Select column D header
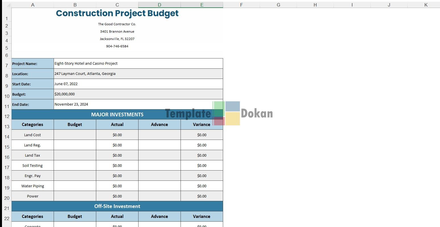 coord(159,5)
